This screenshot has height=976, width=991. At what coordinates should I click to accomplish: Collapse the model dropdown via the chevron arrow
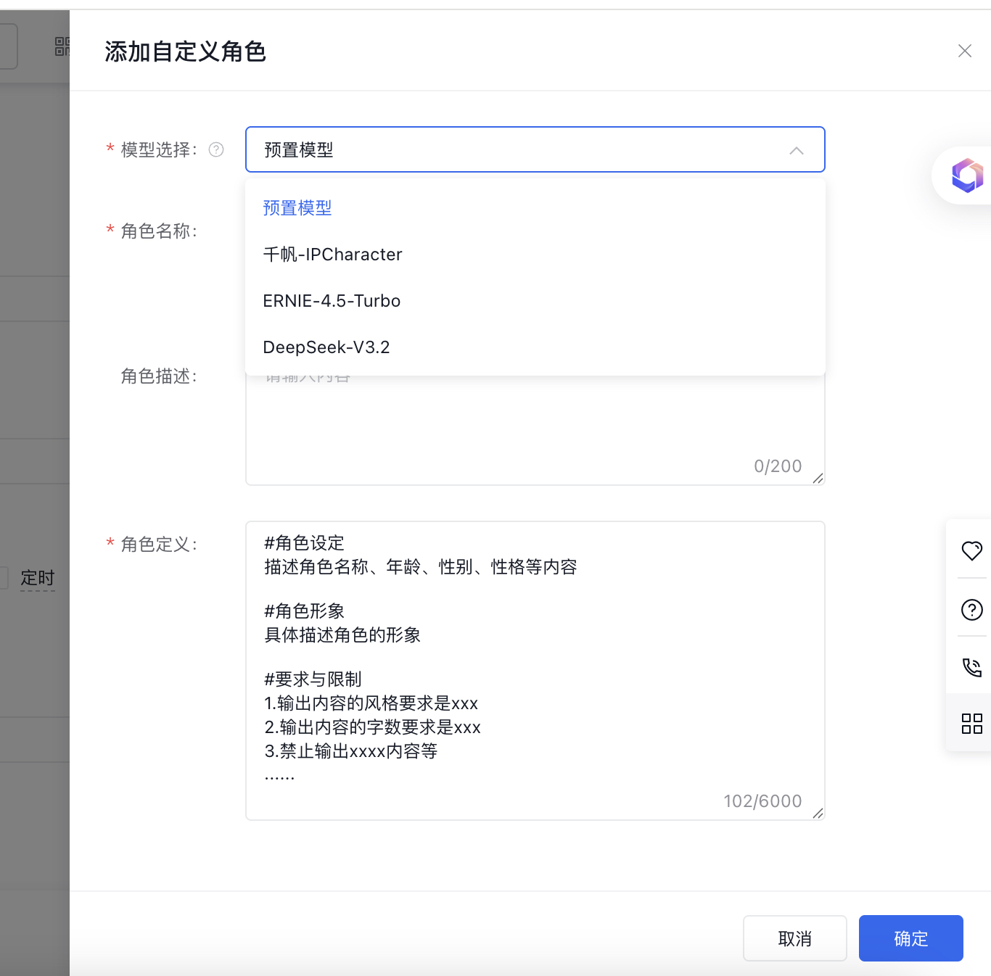[x=796, y=150]
